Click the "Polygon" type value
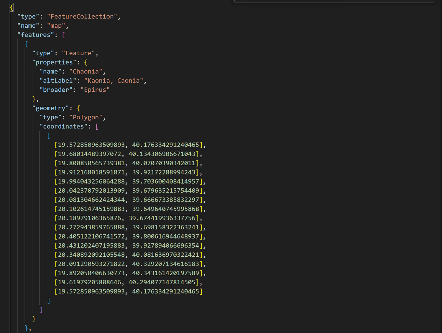Image resolution: width=442 pixels, height=333 pixels. coord(86,117)
